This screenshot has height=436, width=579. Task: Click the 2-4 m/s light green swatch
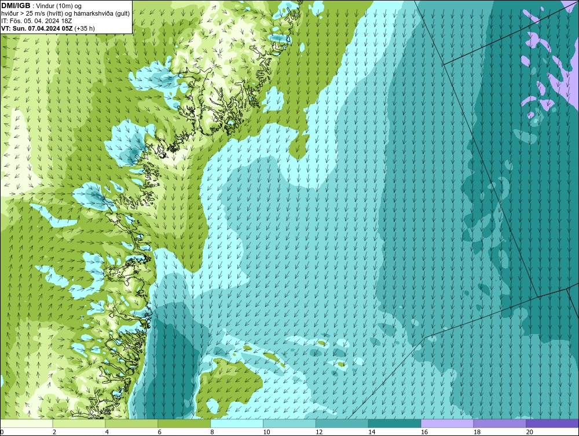tap(79, 423)
